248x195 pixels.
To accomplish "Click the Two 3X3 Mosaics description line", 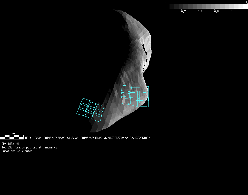I will 29,147.
